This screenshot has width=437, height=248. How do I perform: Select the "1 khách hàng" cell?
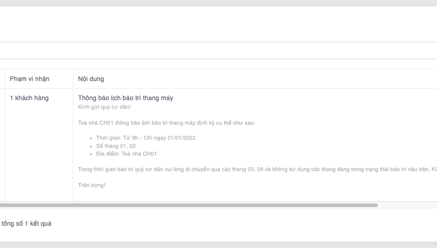coord(29,98)
